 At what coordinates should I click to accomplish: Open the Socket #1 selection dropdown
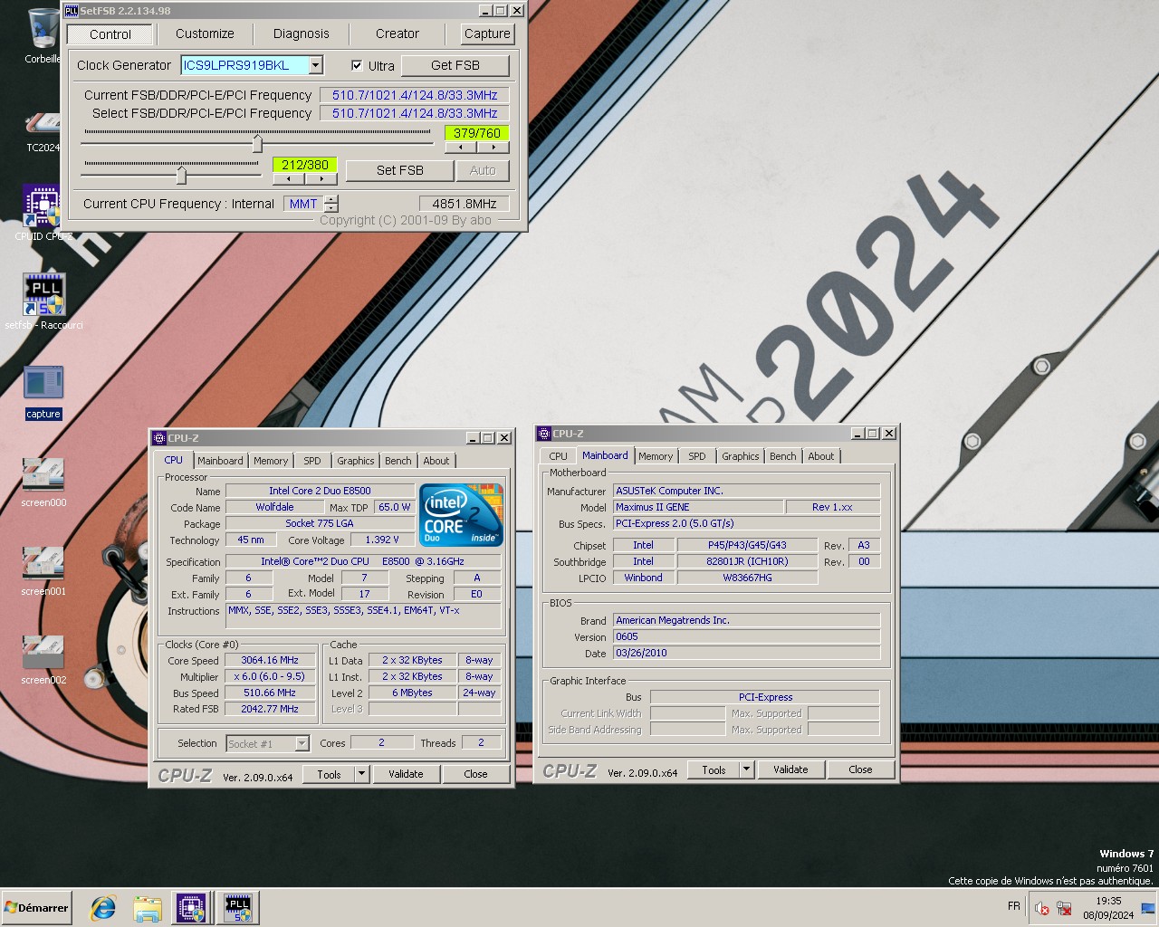click(x=302, y=743)
